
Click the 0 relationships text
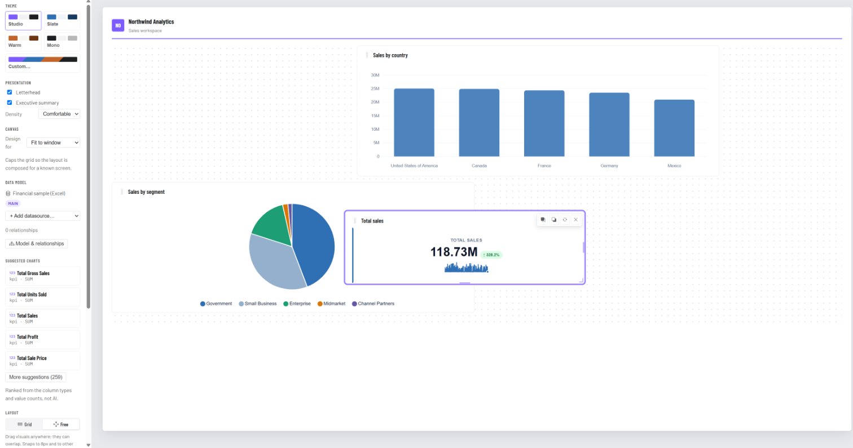click(21, 230)
